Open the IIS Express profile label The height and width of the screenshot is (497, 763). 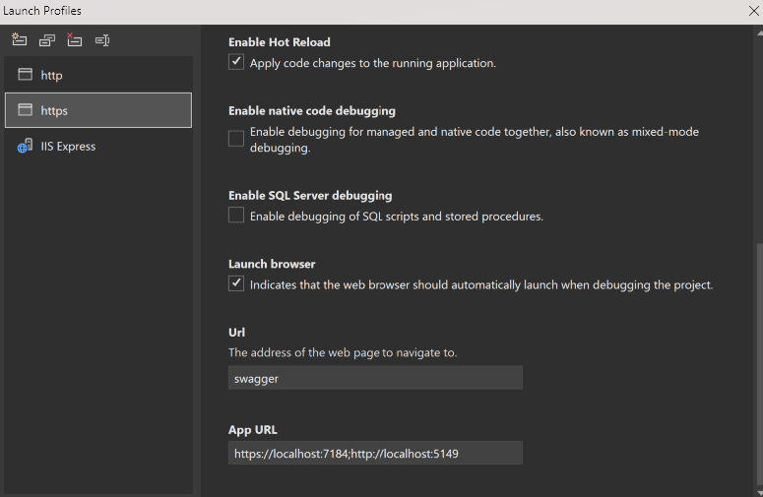click(x=68, y=147)
